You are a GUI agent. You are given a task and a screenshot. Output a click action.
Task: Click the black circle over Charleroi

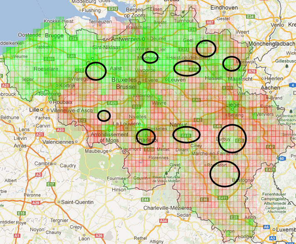[146, 138]
